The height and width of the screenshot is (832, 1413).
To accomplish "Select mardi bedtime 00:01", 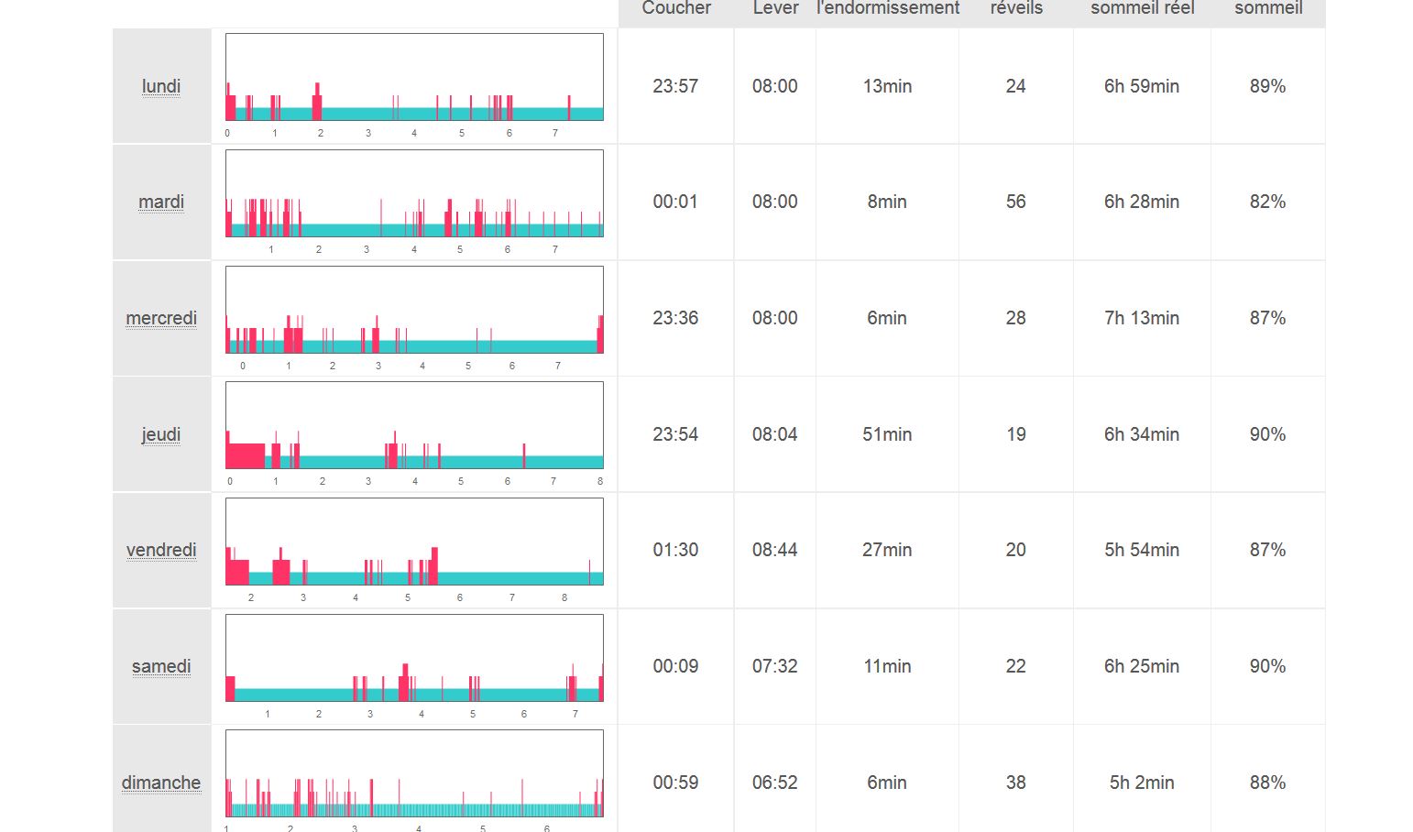I will 675,202.
